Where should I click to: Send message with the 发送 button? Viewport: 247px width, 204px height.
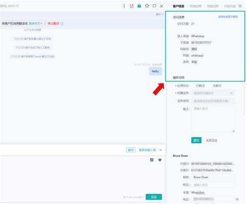(154, 197)
